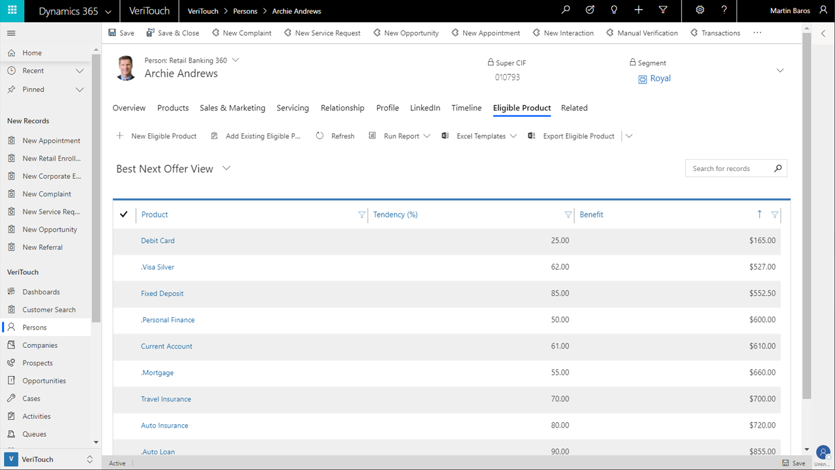Image resolution: width=835 pixels, height=470 pixels.
Task: Open the settings gear icon
Action: [x=700, y=10]
